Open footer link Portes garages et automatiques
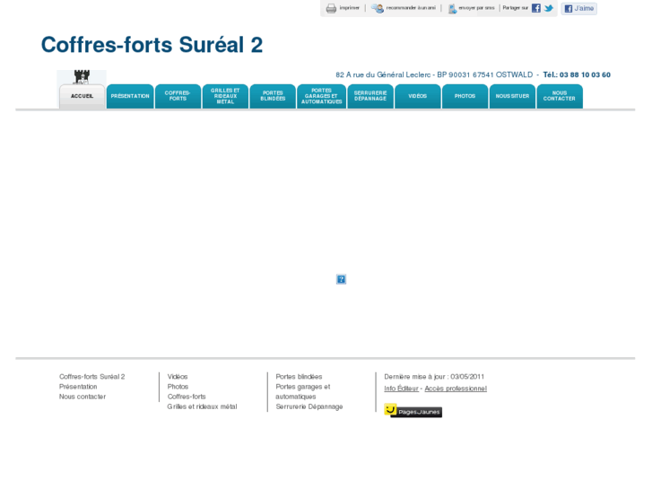 [x=303, y=391]
